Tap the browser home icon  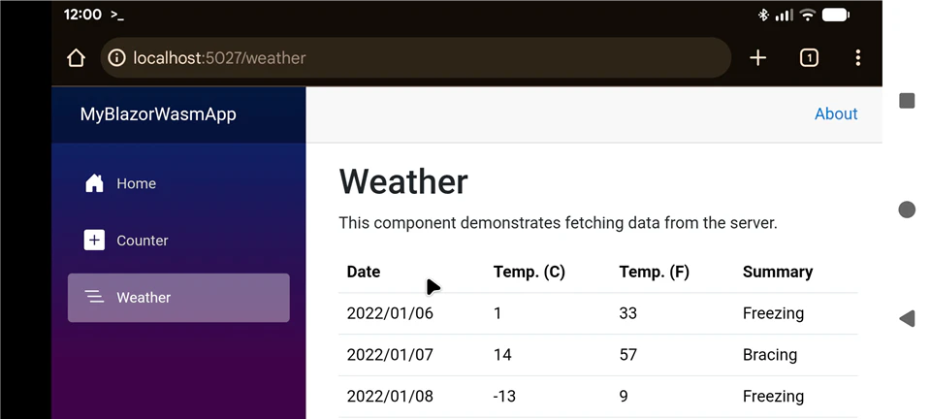[x=76, y=57]
